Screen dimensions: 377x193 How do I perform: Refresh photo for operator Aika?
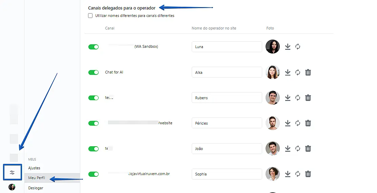[x=298, y=72]
